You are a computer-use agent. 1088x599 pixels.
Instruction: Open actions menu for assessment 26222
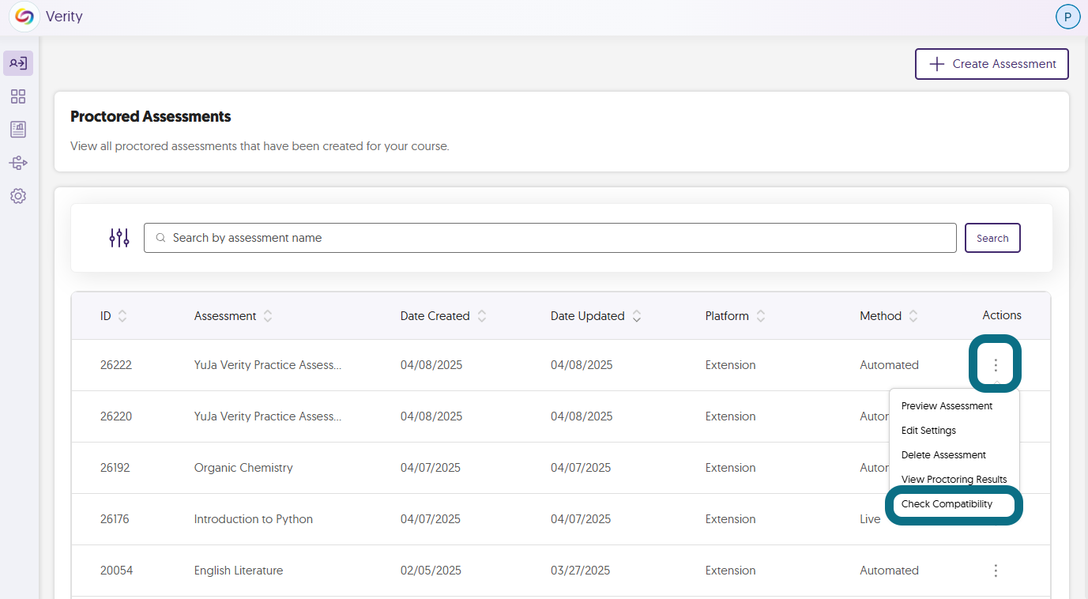[996, 365]
